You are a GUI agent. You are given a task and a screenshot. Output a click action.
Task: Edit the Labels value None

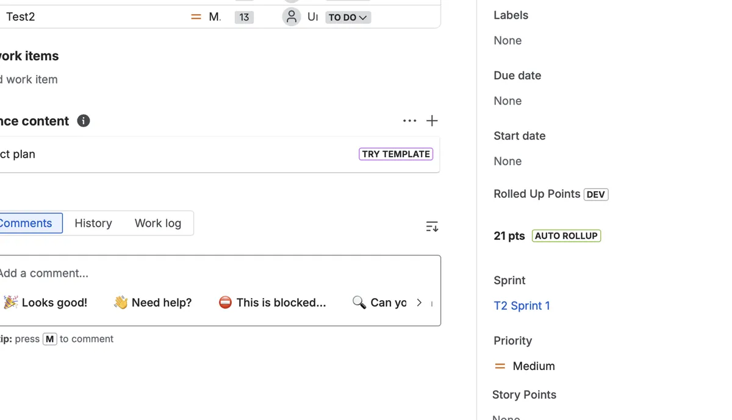pos(508,40)
